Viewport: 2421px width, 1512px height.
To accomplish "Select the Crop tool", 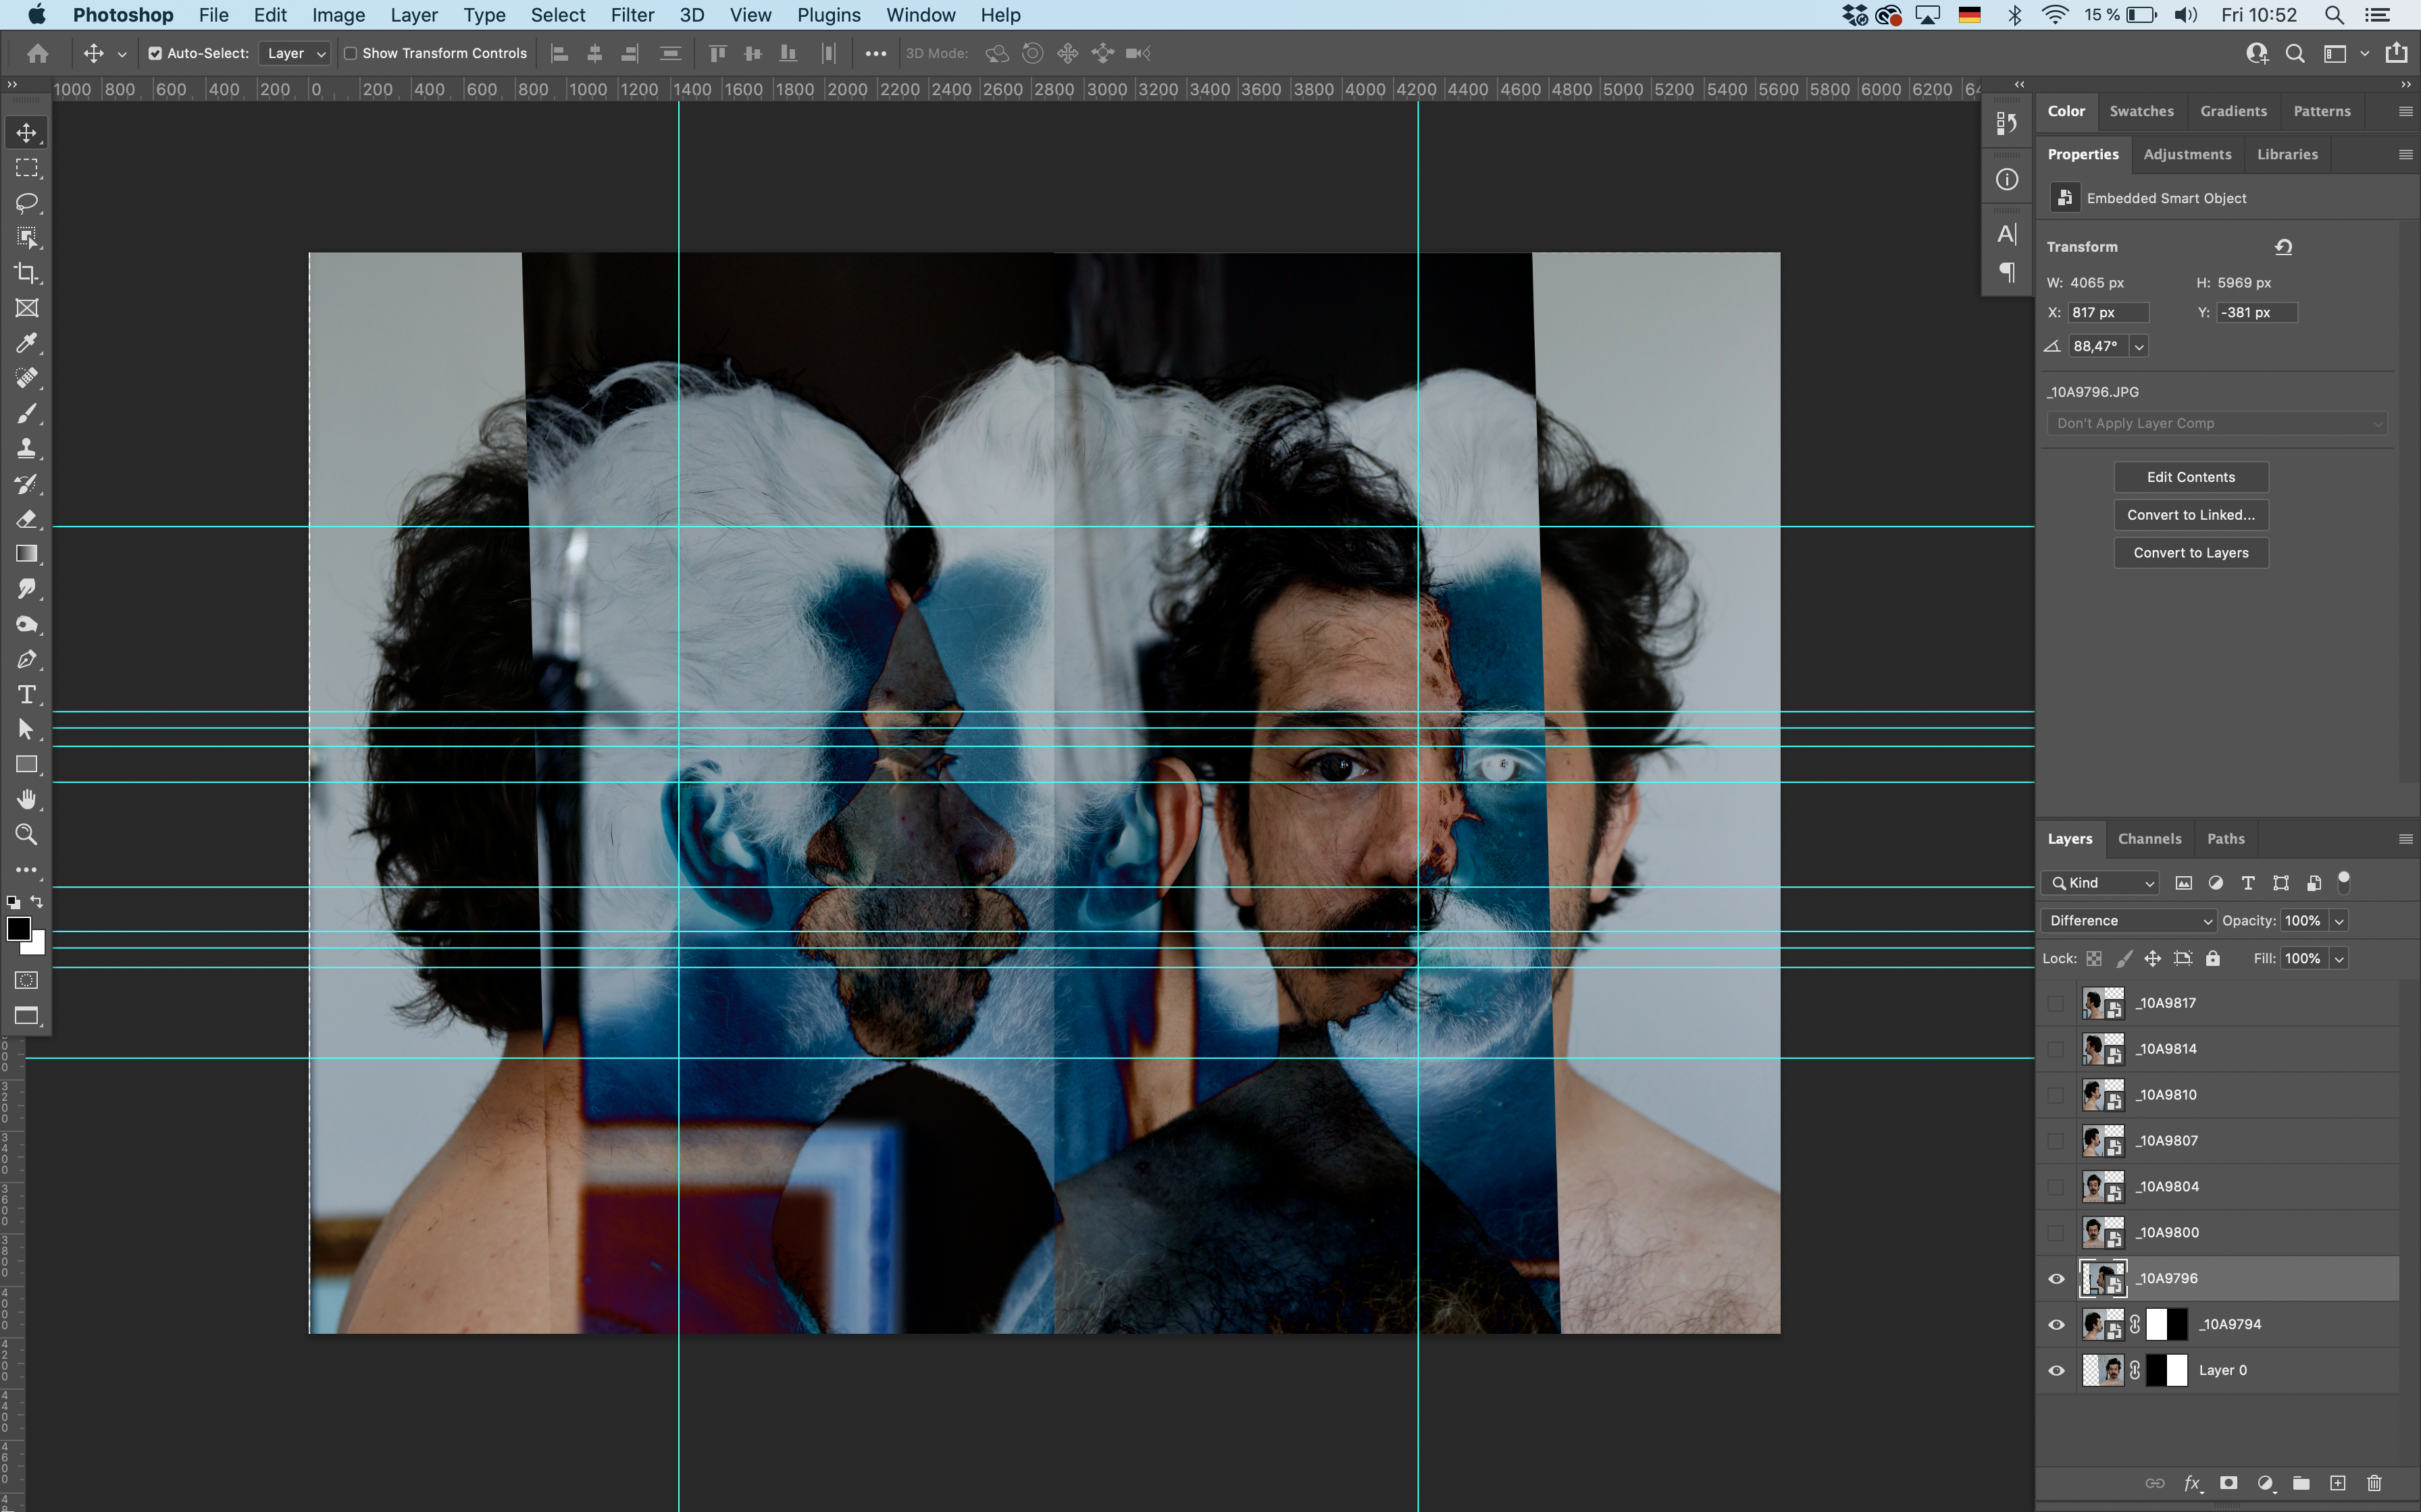I will (x=27, y=273).
